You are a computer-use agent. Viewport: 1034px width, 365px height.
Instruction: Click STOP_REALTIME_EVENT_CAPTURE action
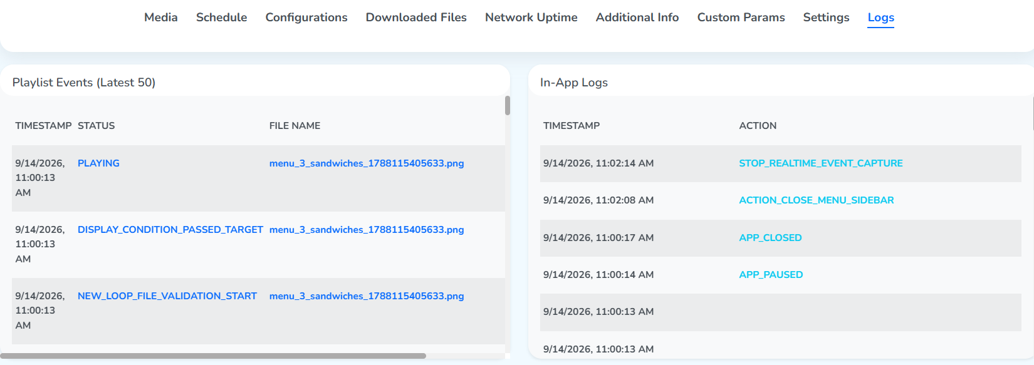tap(821, 163)
